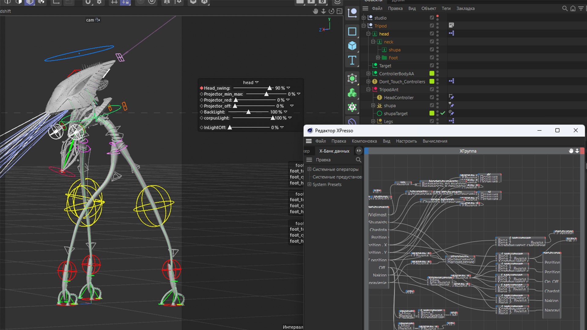587x330 pixels.
Task: Click the Head_swing slider handle
Action: [269, 88]
